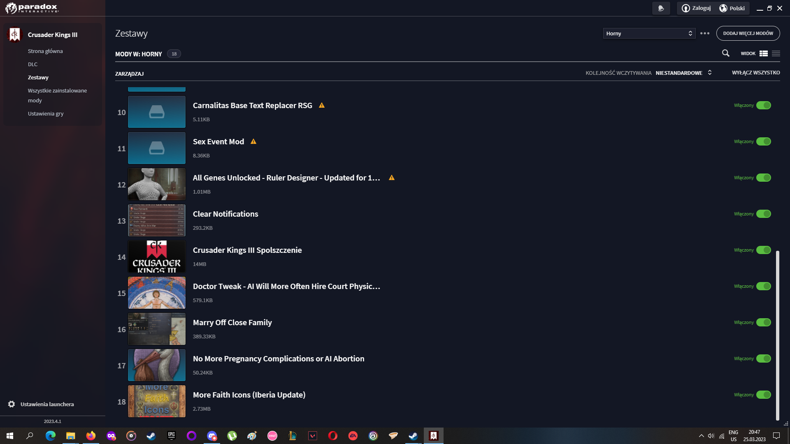The width and height of the screenshot is (790, 444).
Task: Click the No More Pregnancy Complications thumbnail
Action: 157,365
